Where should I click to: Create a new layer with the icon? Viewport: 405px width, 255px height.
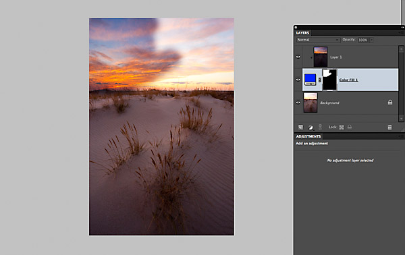pos(300,128)
